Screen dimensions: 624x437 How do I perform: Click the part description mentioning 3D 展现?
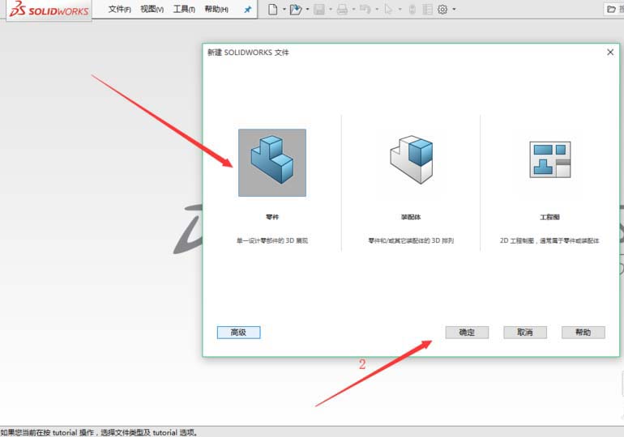tap(272, 240)
